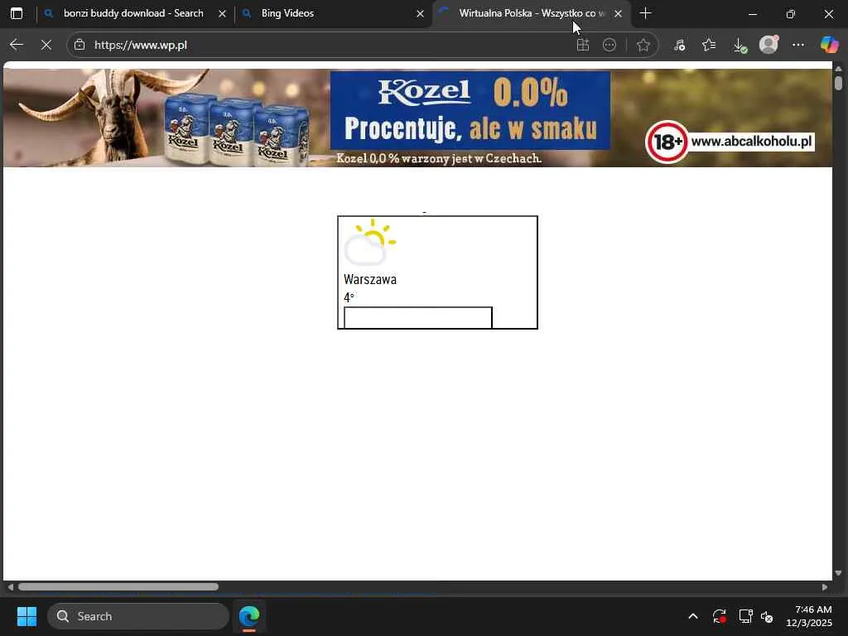Open Edge Settings and more menu
Viewport: 848px width, 636px height.
[798, 45]
